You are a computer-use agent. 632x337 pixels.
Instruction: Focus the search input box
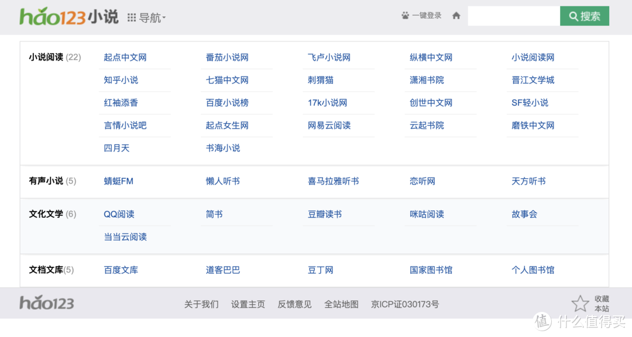tap(514, 16)
